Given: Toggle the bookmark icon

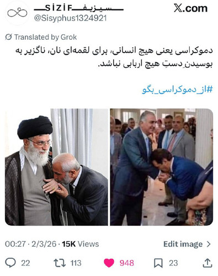Looking at the screenshot, I should tap(158, 263).
